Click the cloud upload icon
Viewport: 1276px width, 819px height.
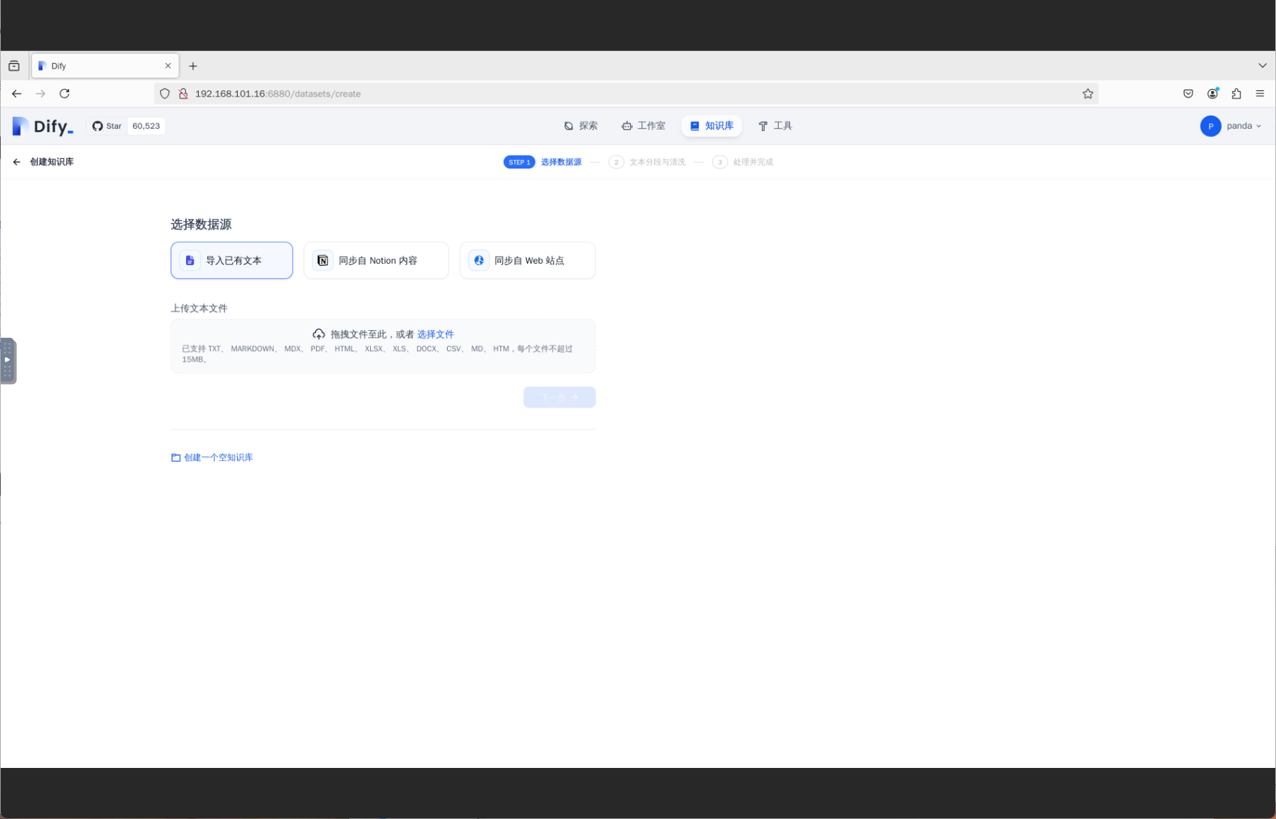(x=318, y=334)
